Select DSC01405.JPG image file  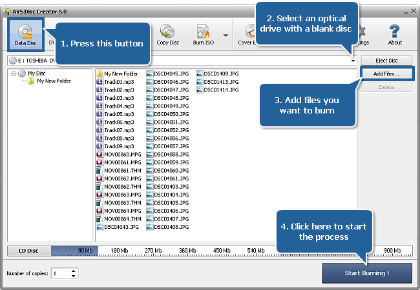168,203
